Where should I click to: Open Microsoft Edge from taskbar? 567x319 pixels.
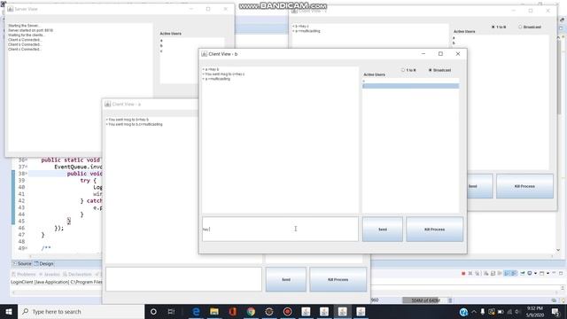(x=196, y=311)
